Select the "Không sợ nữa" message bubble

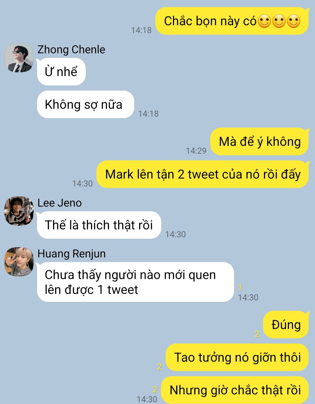pos(85,104)
